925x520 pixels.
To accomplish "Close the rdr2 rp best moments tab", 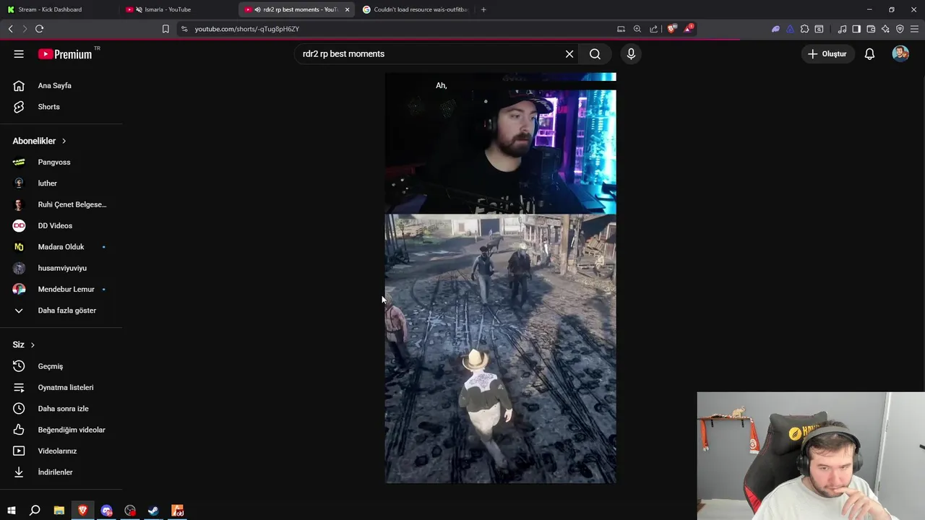I will [x=347, y=9].
